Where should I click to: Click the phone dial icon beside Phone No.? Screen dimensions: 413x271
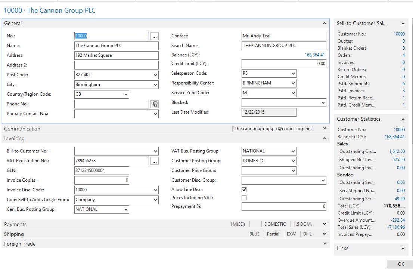[154, 104]
